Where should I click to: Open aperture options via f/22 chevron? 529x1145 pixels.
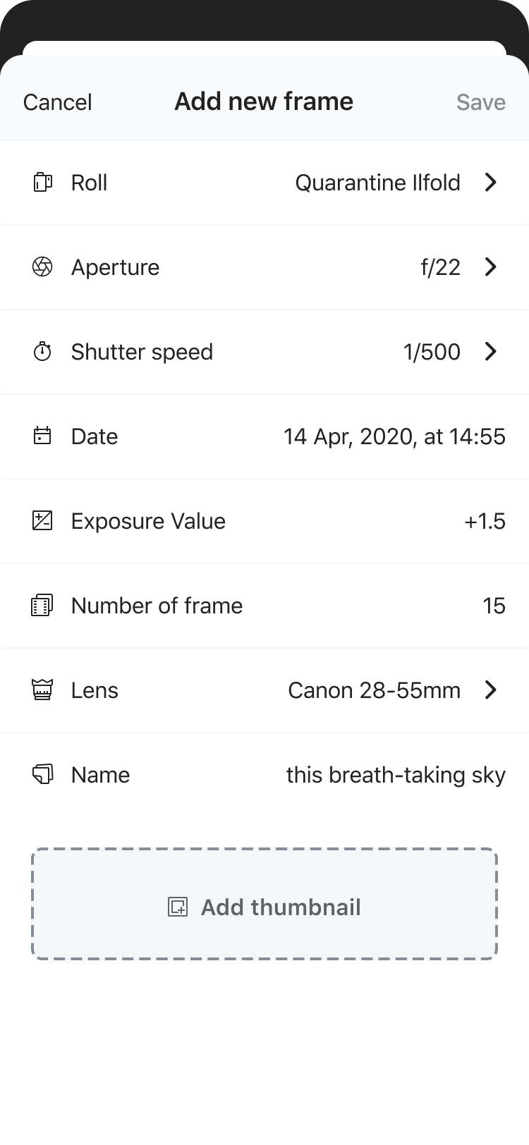(x=491, y=267)
